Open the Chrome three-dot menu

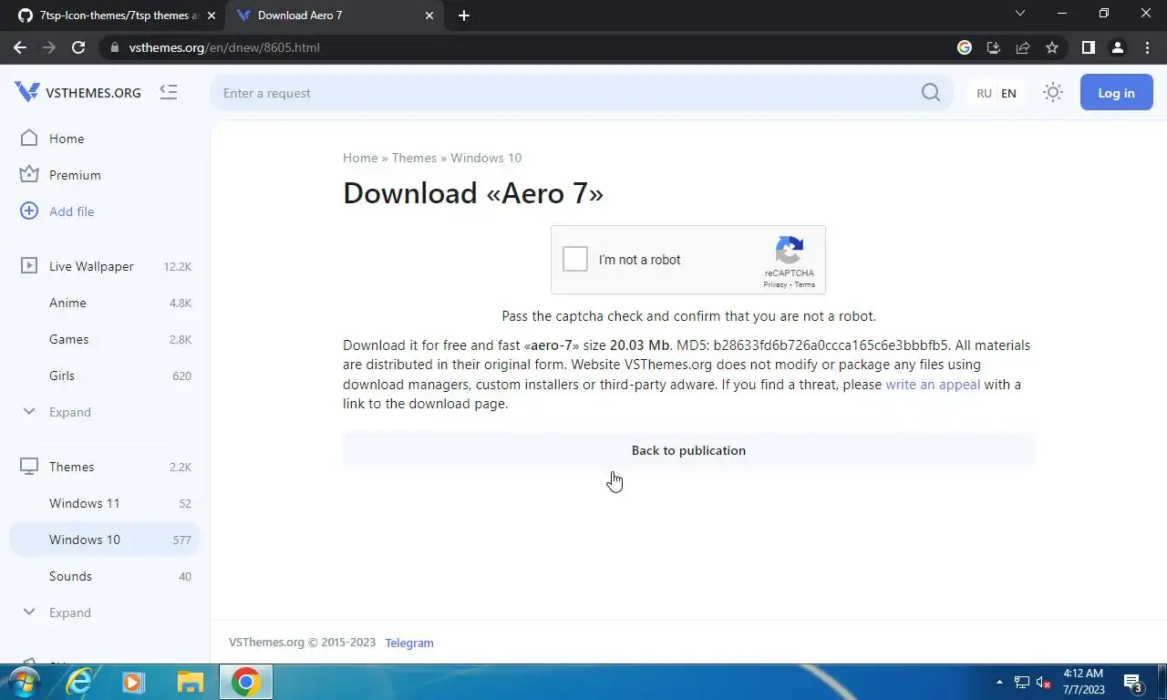click(x=1147, y=47)
